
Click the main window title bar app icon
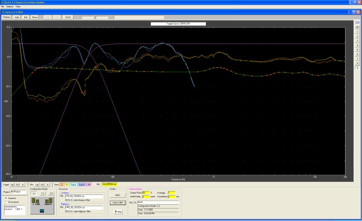(x=2, y=2)
